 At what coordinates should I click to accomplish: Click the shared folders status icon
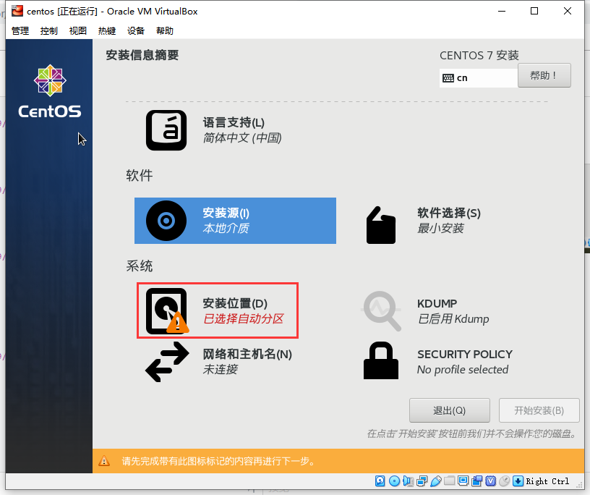tap(449, 481)
